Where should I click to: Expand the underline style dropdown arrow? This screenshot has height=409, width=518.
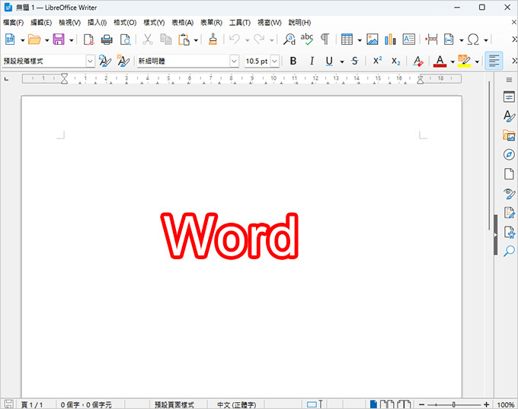click(x=342, y=62)
